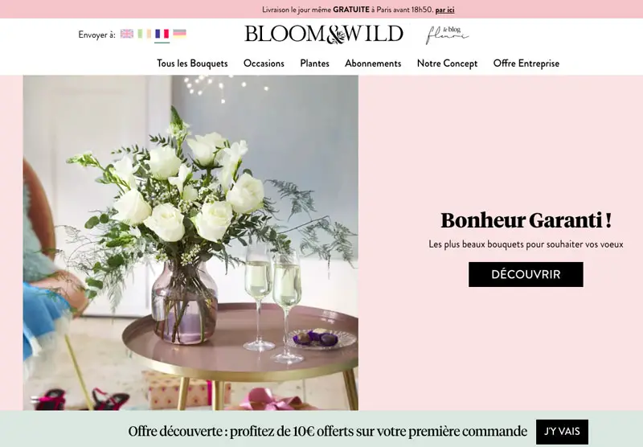This screenshot has width=643, height=447.
Task: Click the 'Les plus beaux bouquets' subtitle
Action: (526, 244)
